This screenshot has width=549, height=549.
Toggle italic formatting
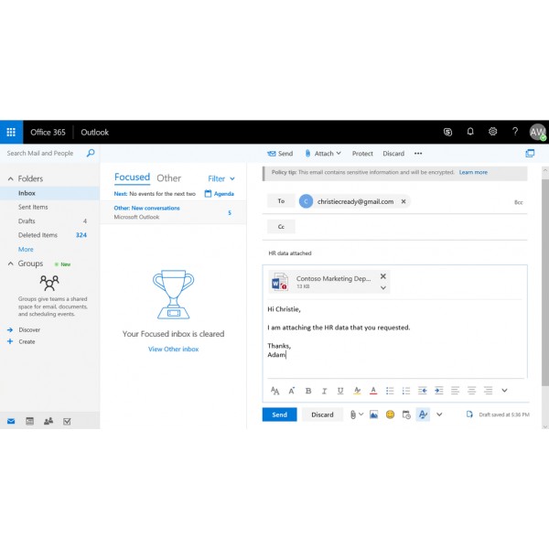pos(325,391)
